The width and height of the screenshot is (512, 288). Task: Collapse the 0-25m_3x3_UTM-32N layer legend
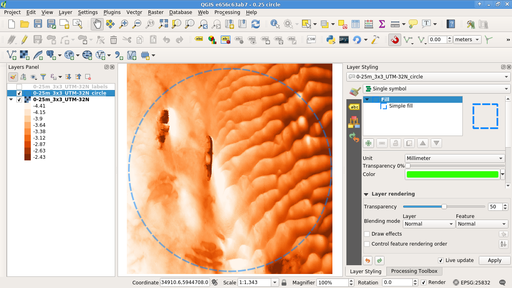(11, 100)
